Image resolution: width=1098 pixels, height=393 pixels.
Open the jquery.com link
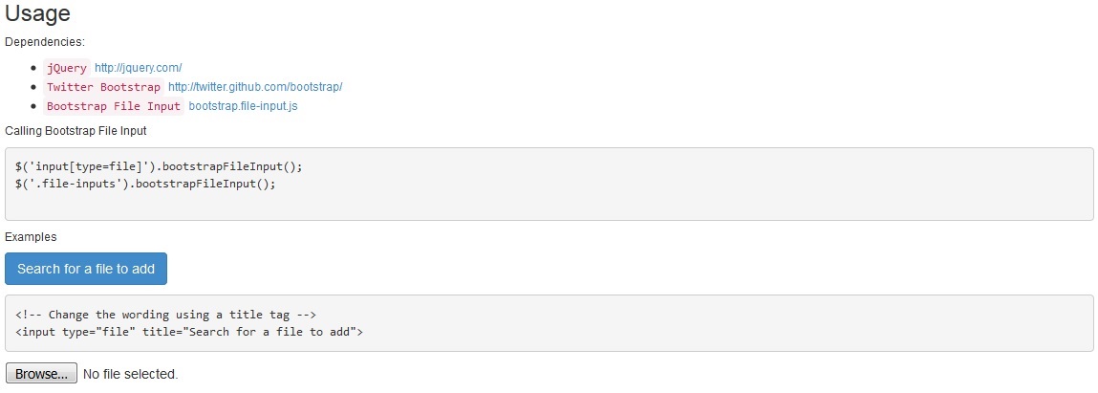(138, 68)
